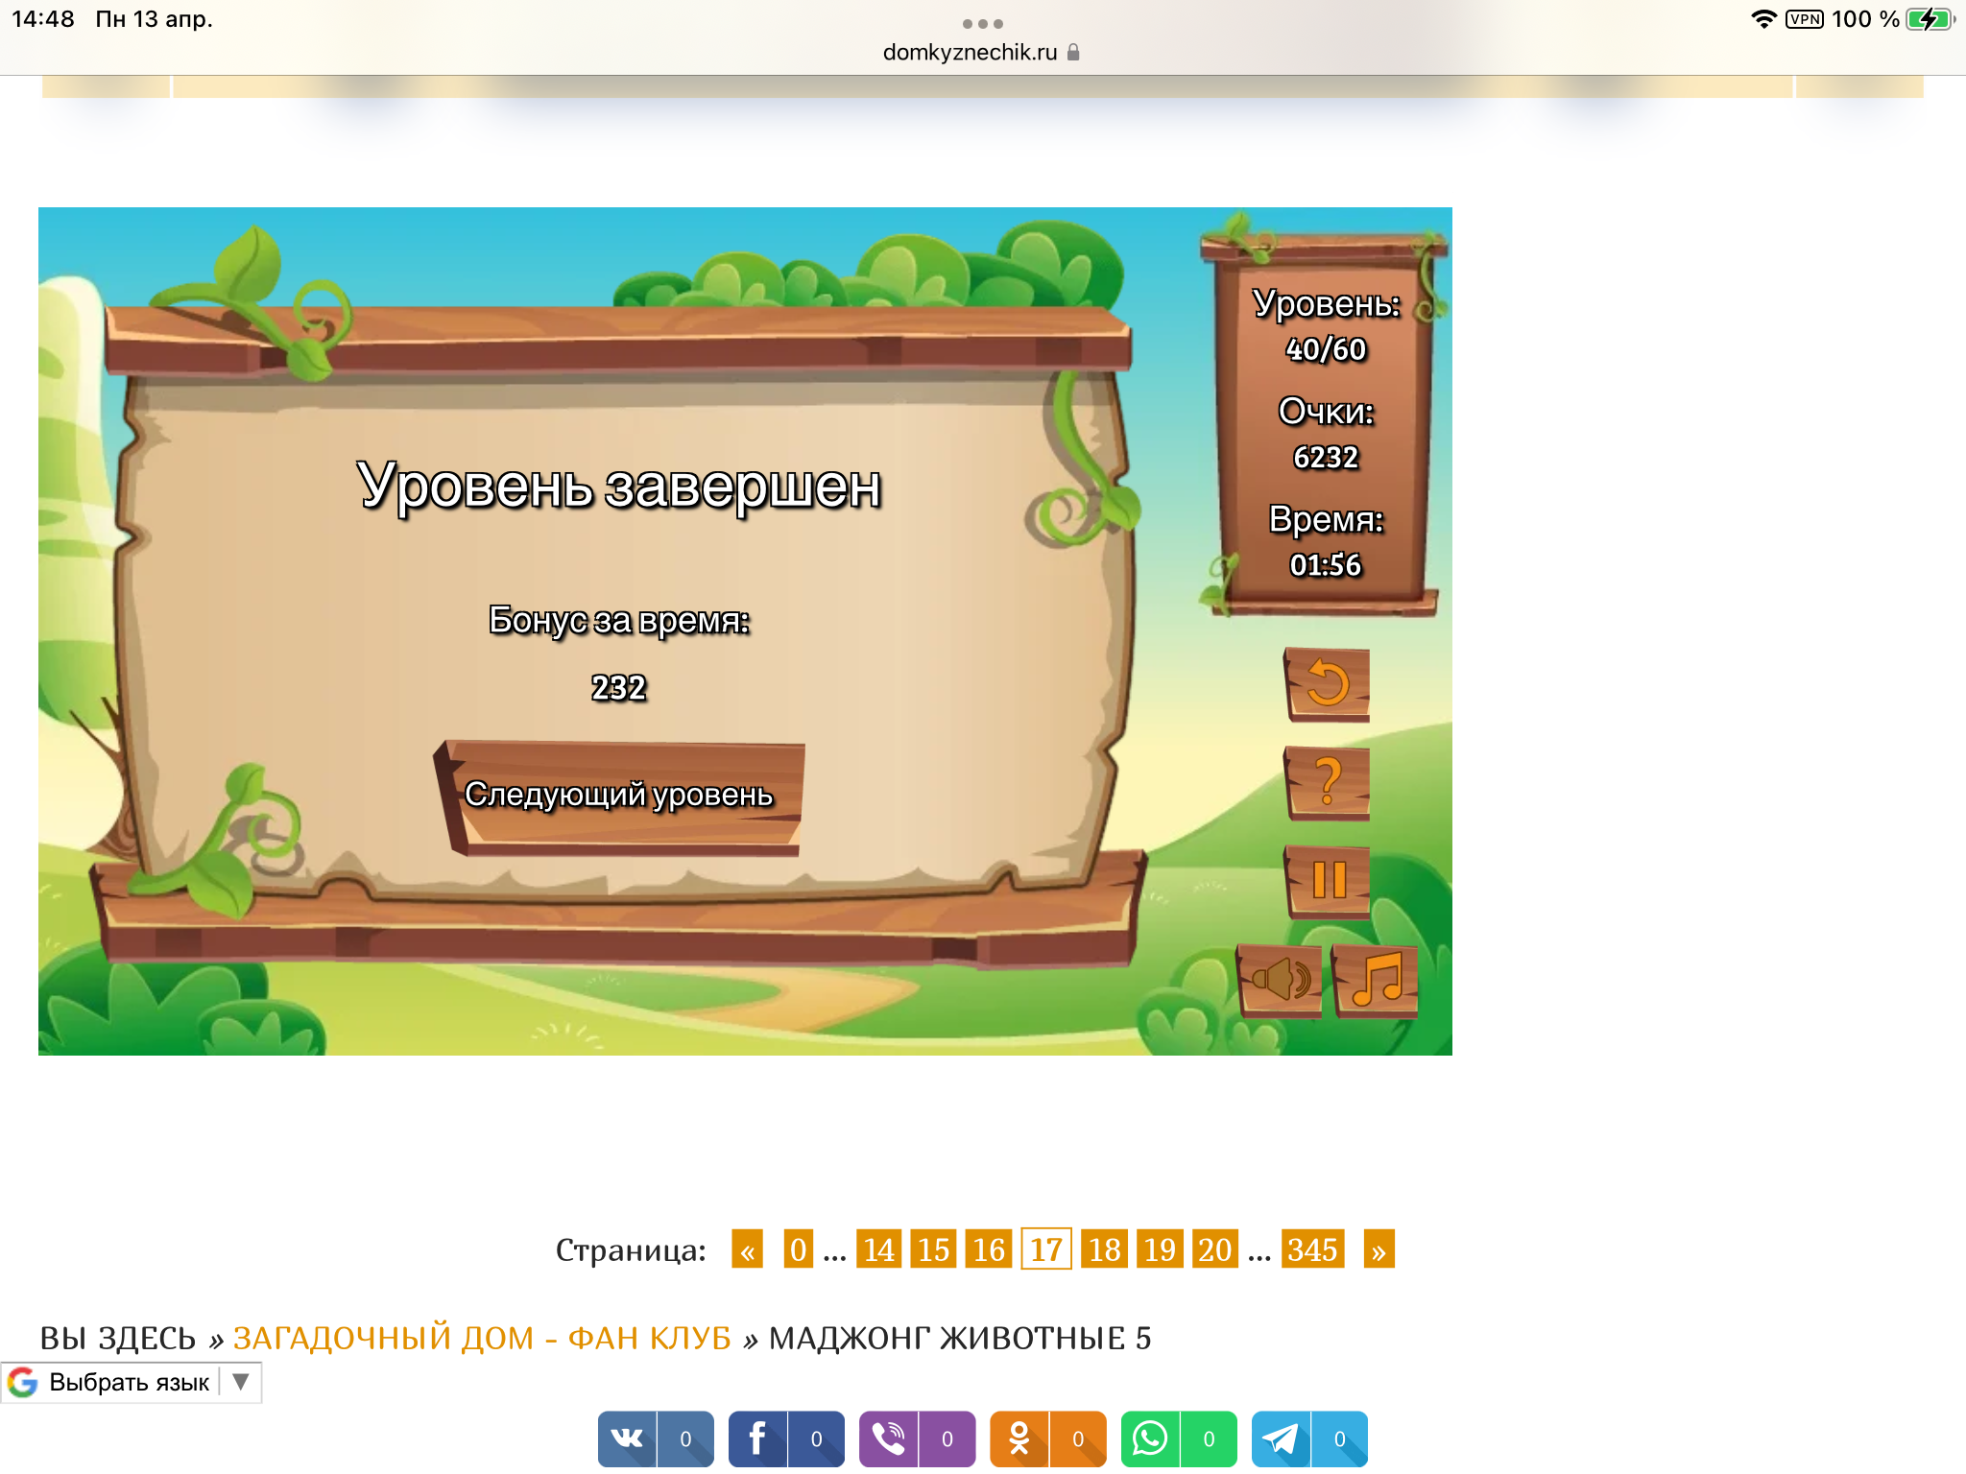Share via VK icon
The height and width of the screenshot is (1474, 1966).
[628, 1438]
